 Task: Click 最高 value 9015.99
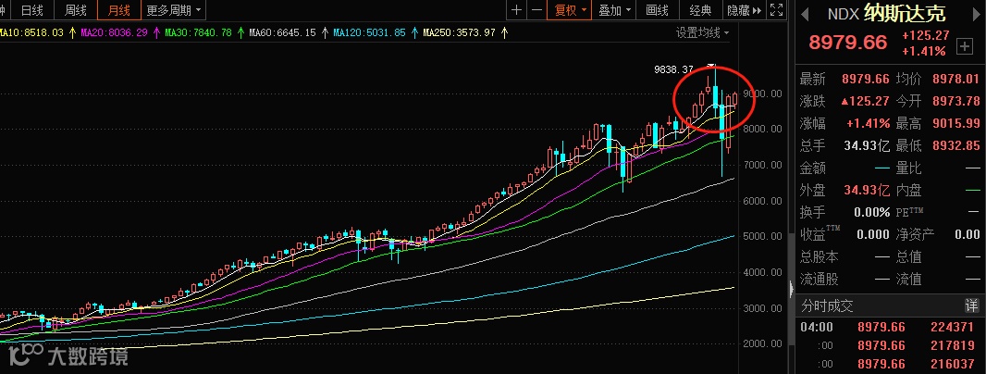(955, 123)
